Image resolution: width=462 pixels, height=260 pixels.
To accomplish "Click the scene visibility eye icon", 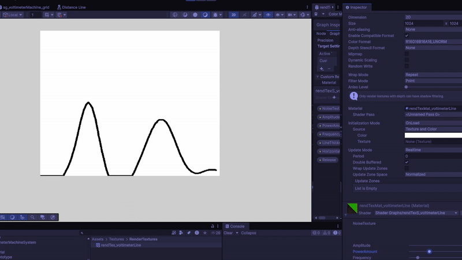I will point(268,14).
